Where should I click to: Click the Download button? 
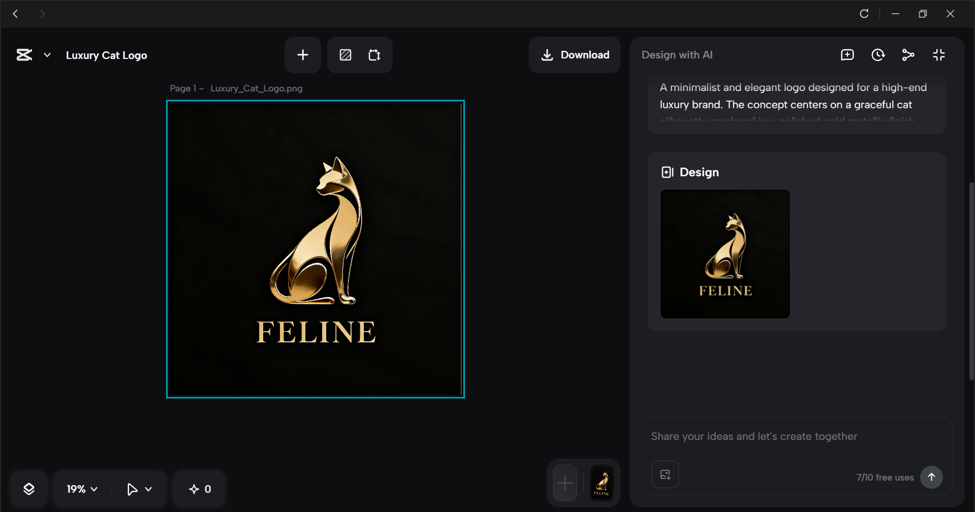[x=574, y=55]
